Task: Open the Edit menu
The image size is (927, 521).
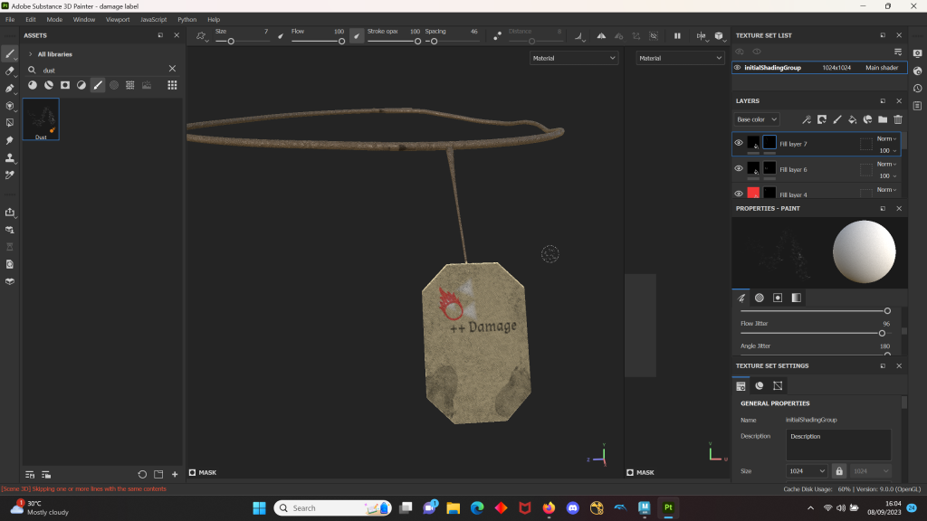Action: [x=31, y=20]
